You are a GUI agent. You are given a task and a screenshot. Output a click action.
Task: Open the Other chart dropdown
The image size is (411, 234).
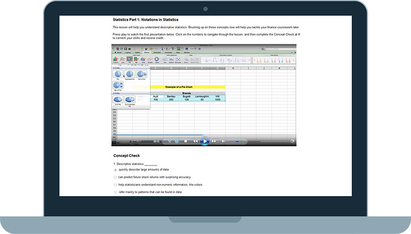point(157,60)
